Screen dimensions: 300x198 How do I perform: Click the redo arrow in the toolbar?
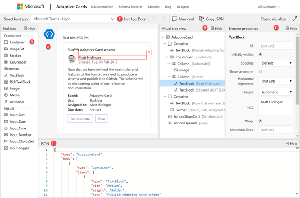(x=164, y=19)
